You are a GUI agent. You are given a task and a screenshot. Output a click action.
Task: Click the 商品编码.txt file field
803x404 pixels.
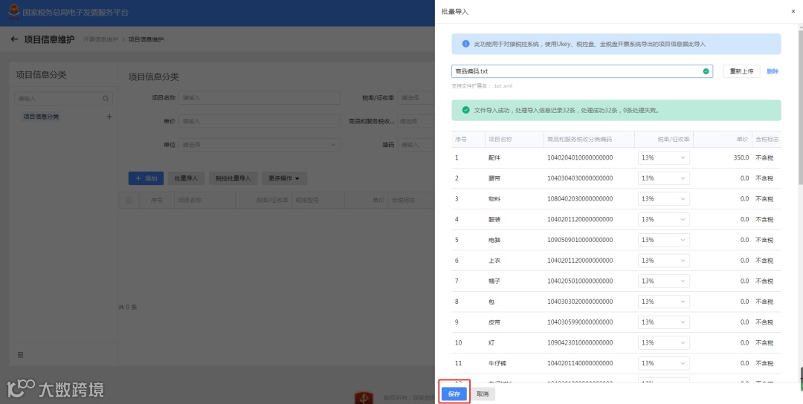582,71
